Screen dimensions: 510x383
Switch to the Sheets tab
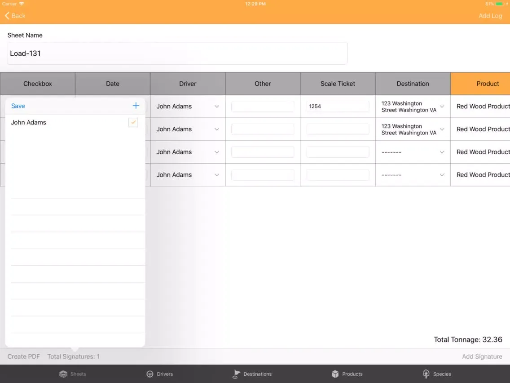[73, 374]
